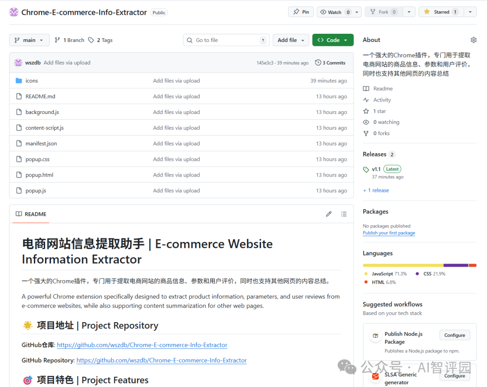Open the Add file dropdown
The height and width of the screenshot is (387, 487).
tap(290, 40)
